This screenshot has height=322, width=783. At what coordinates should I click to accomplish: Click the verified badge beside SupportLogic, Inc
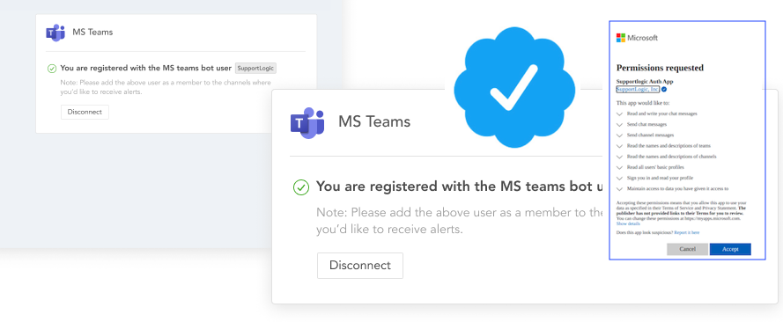(x=663, y=89)
